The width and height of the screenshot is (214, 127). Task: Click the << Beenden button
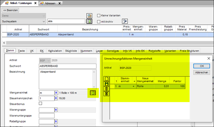[10, 10]
